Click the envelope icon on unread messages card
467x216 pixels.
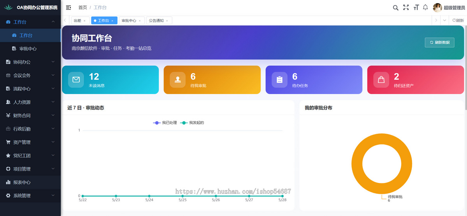pyautogui.click(x=76, y=80)
